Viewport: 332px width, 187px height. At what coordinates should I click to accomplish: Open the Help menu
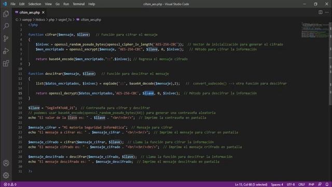(92, 4)
